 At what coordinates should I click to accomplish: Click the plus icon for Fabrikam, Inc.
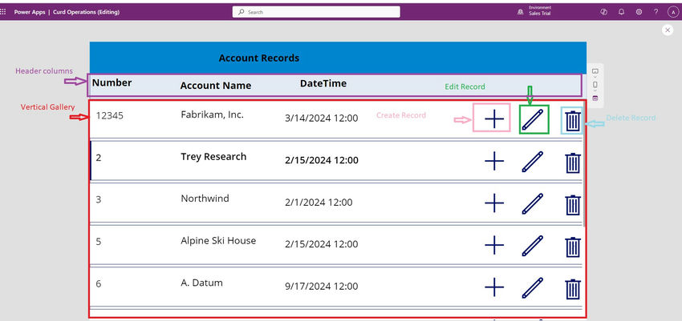[x=494, y=119]
